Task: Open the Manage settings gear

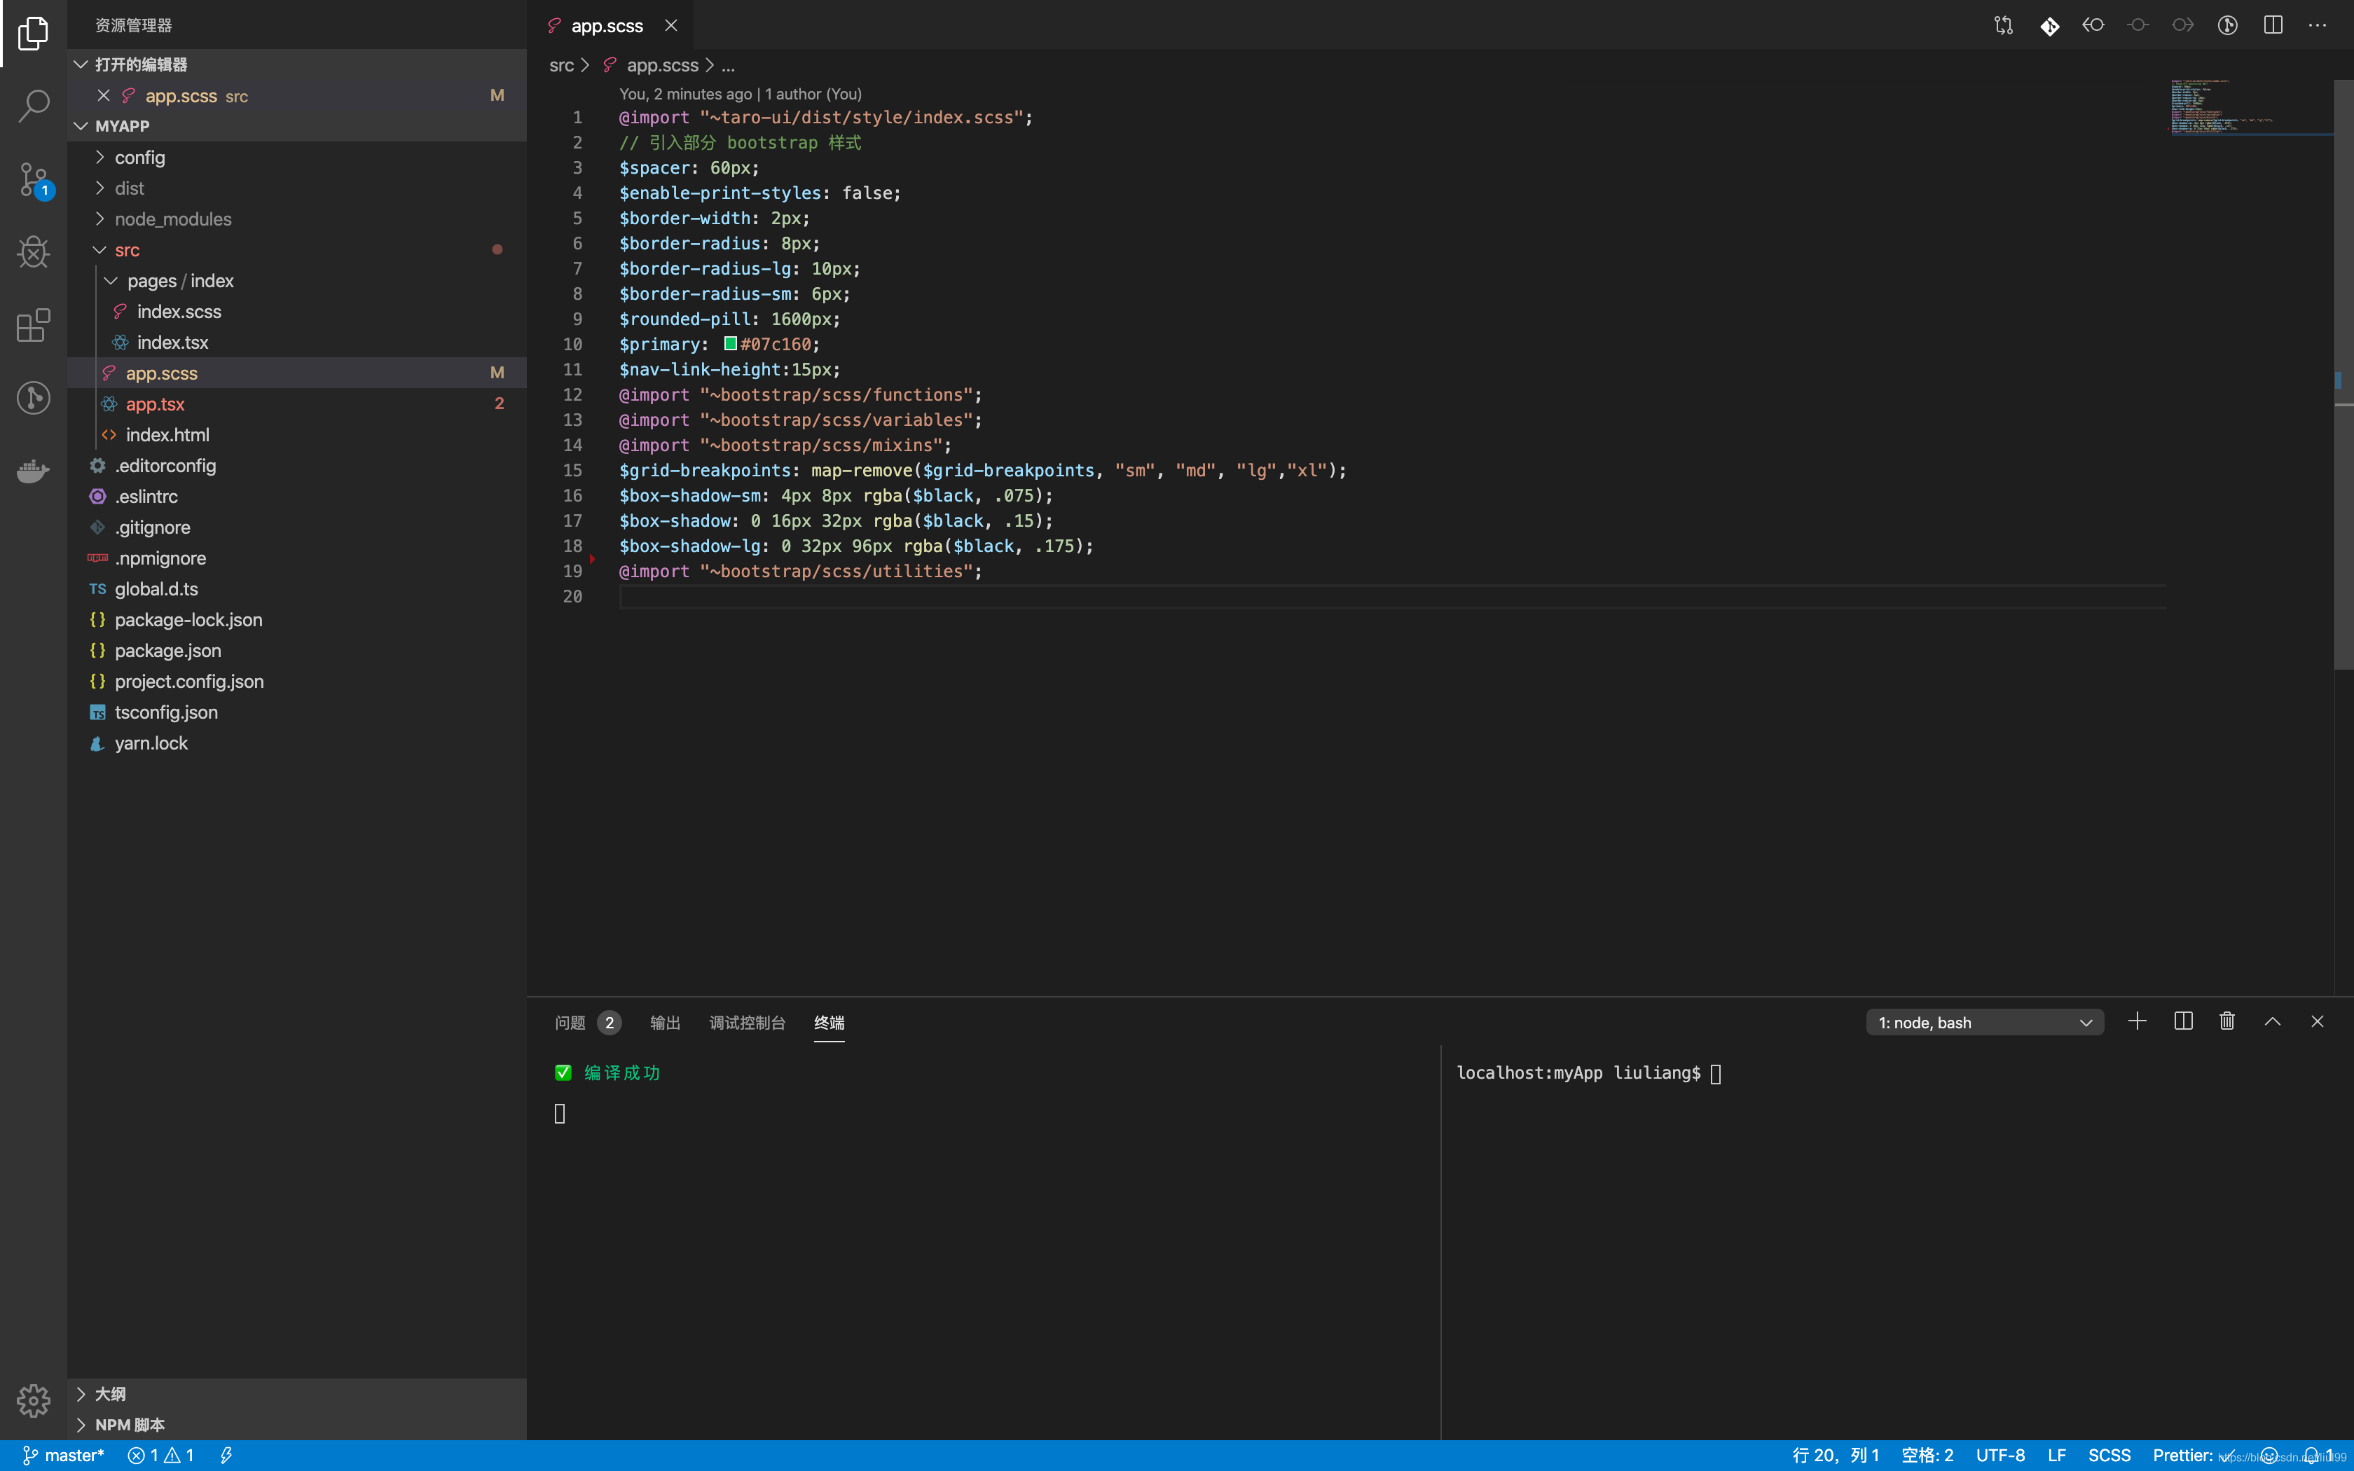Action: point(33,1400)
